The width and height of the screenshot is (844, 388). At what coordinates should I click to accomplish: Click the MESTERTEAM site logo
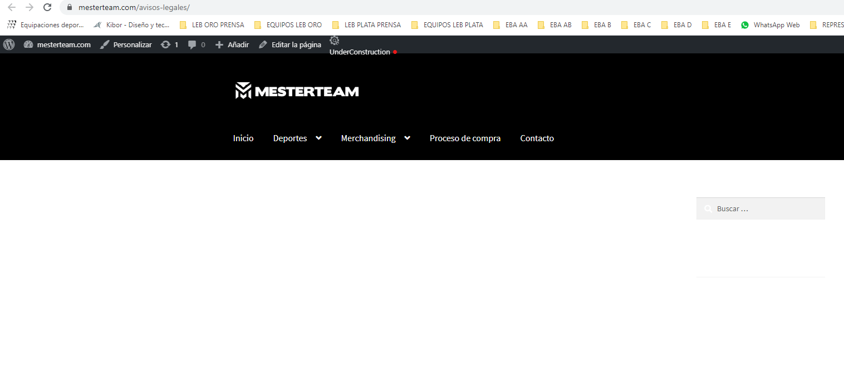[297, 91]
